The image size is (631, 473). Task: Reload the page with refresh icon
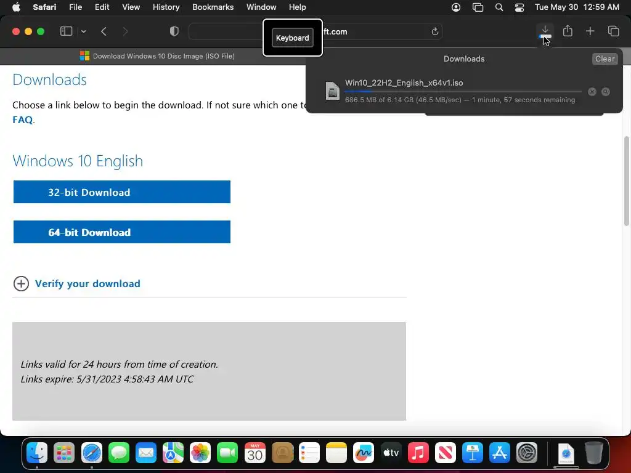(x=434, y=32)
